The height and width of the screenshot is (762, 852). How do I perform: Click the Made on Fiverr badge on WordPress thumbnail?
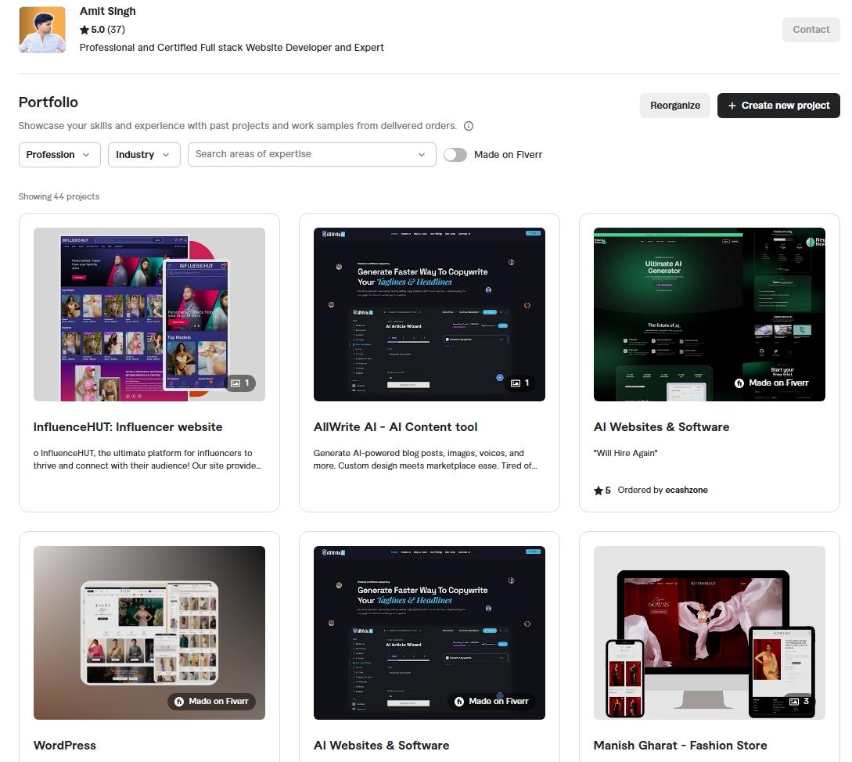coord(211,701)
